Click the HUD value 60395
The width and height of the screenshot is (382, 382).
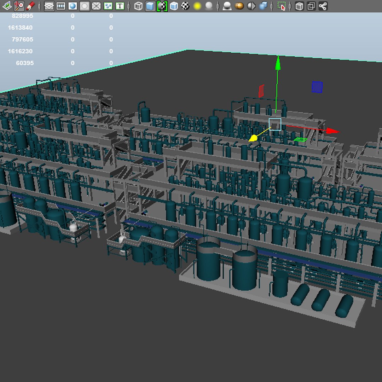[x=25, y=63]
